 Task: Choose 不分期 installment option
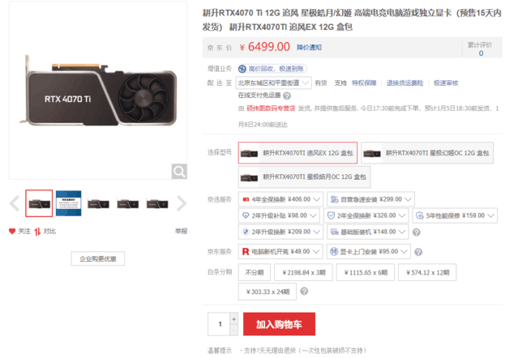pos(255,272)
